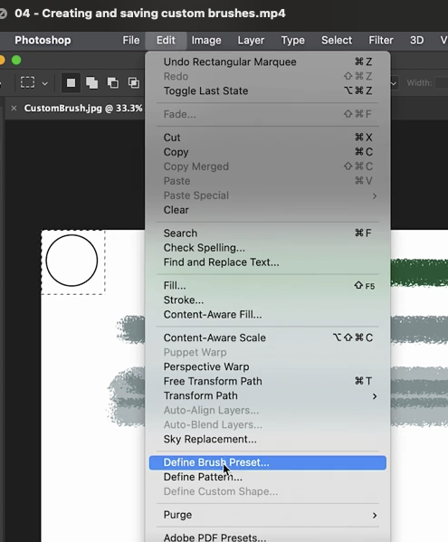This screenshot has height=542, width=448.
Task: Choose Intersect with Selection mode icon
Action: [134, 83]
